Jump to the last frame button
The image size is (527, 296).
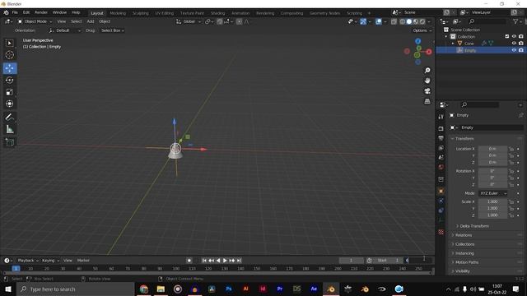point(239,261)
